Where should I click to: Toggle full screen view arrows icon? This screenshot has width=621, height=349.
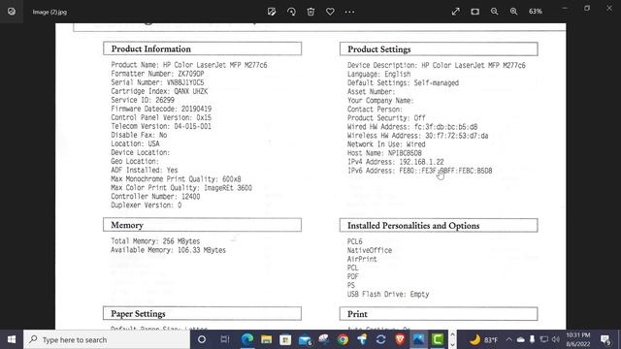coord(455,12)
